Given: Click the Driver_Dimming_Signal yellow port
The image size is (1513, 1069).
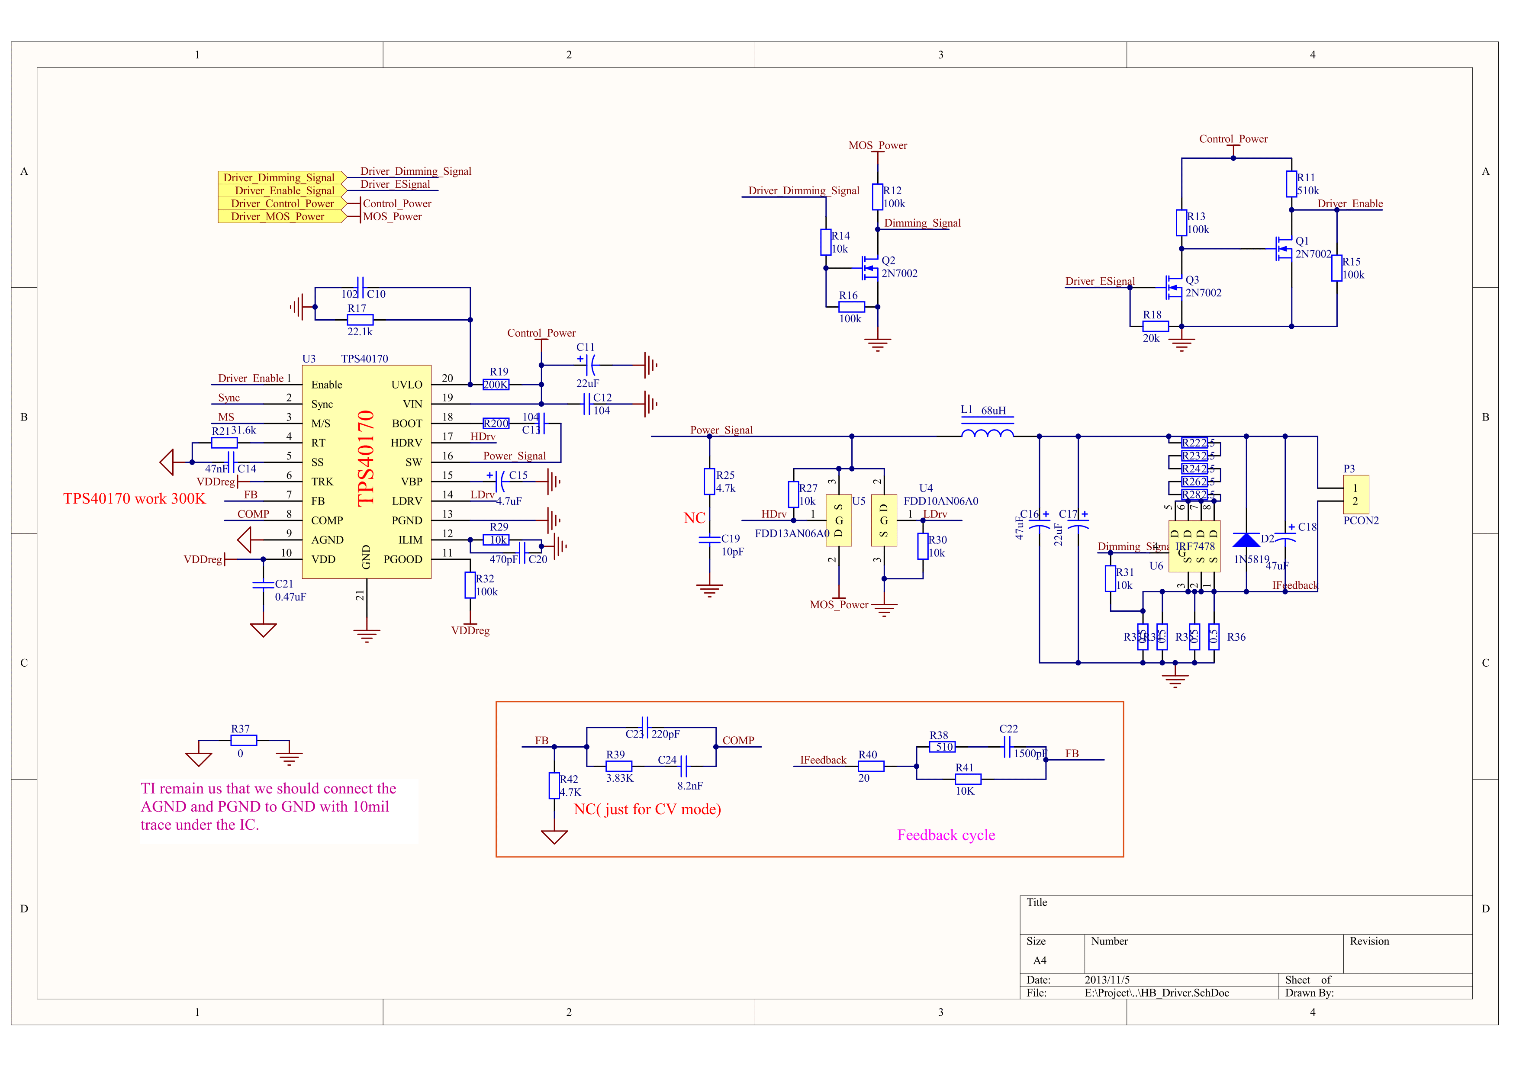Looking at the screenshot, I should click(281, 177).
